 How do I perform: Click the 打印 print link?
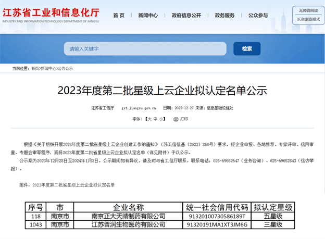tap(184, 119)
